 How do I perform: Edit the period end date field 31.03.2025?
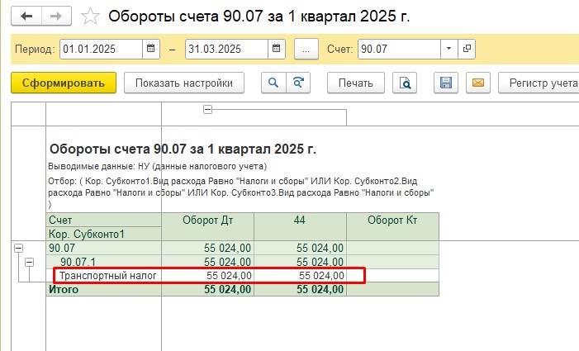(226, 49)
